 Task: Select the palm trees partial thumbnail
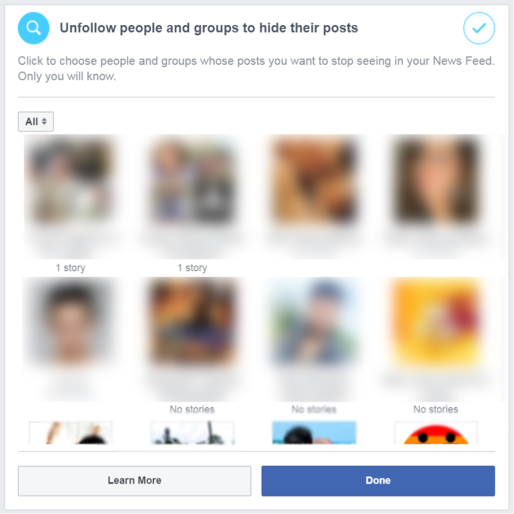[192, 432]
